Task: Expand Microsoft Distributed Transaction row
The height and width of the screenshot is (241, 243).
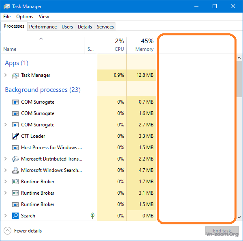Action: tap(6, 159)
